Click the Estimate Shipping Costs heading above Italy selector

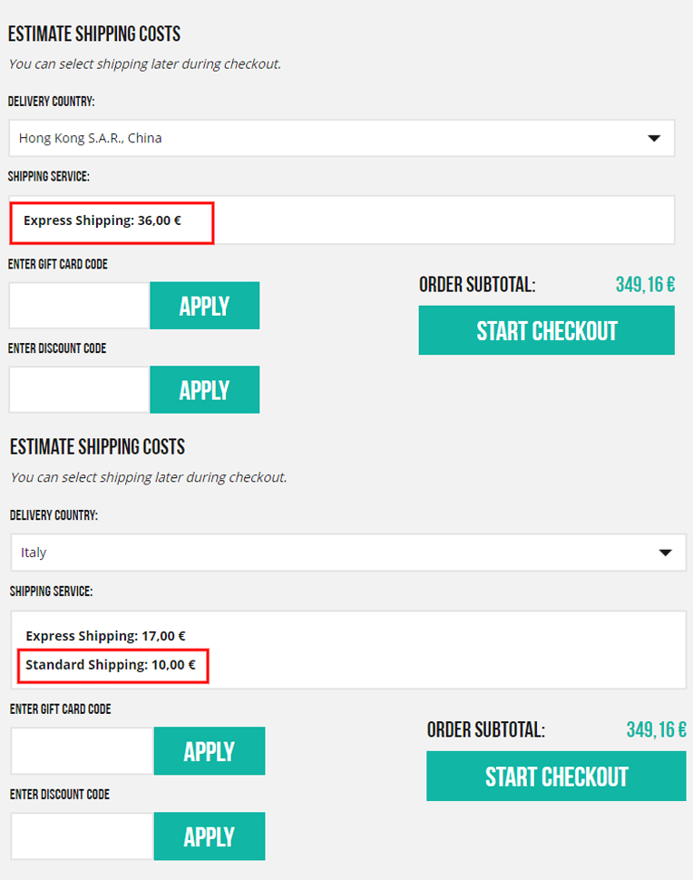point(97,446)
